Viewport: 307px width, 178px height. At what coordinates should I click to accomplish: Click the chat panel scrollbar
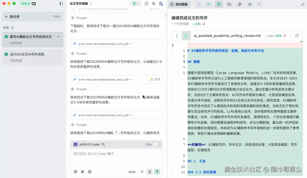coord(165,15)
